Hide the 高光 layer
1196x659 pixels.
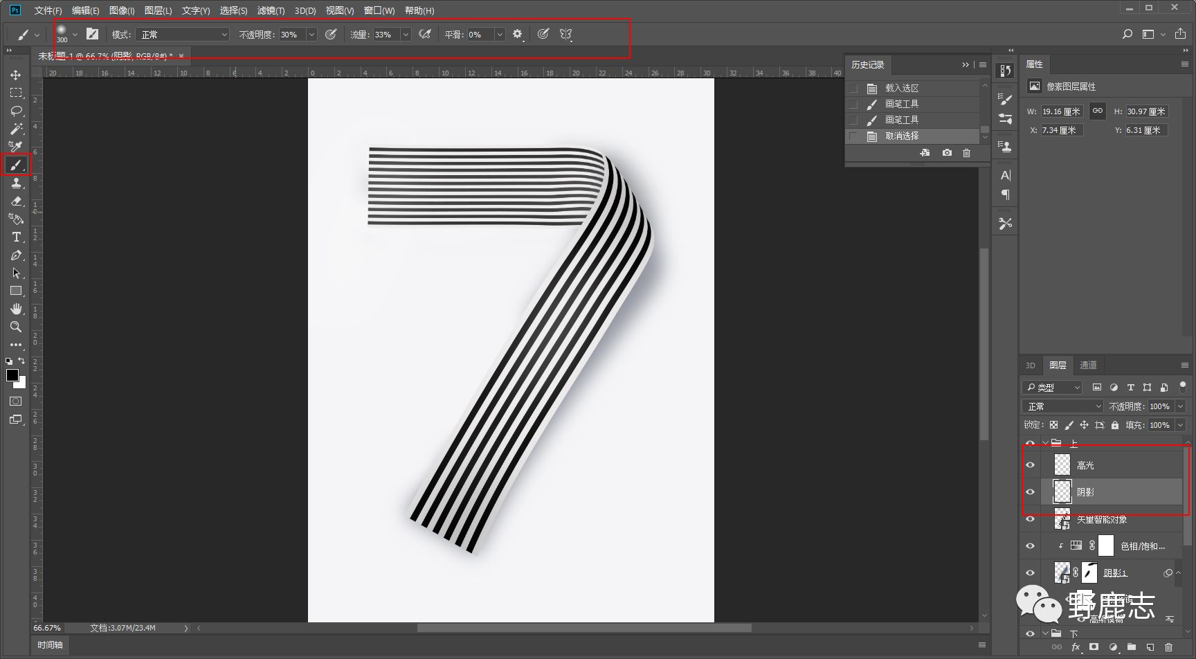(1030, 465)
